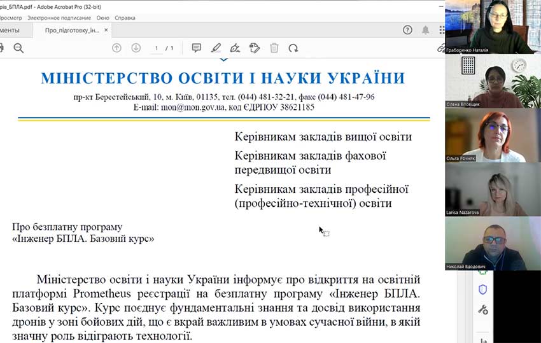The height and width of the screenshot is (343, 541).
Task: Open the Protect shield tool in sidebar
Action: (x=482, y=290)
